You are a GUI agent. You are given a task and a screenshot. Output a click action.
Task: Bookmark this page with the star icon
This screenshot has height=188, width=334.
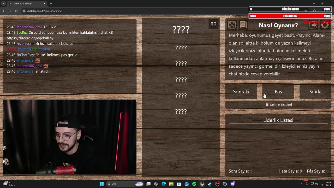pyautogui.click(x=306, y=11)
